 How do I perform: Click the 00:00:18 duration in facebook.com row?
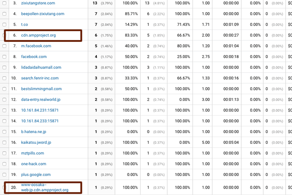(x=231, y=57)
